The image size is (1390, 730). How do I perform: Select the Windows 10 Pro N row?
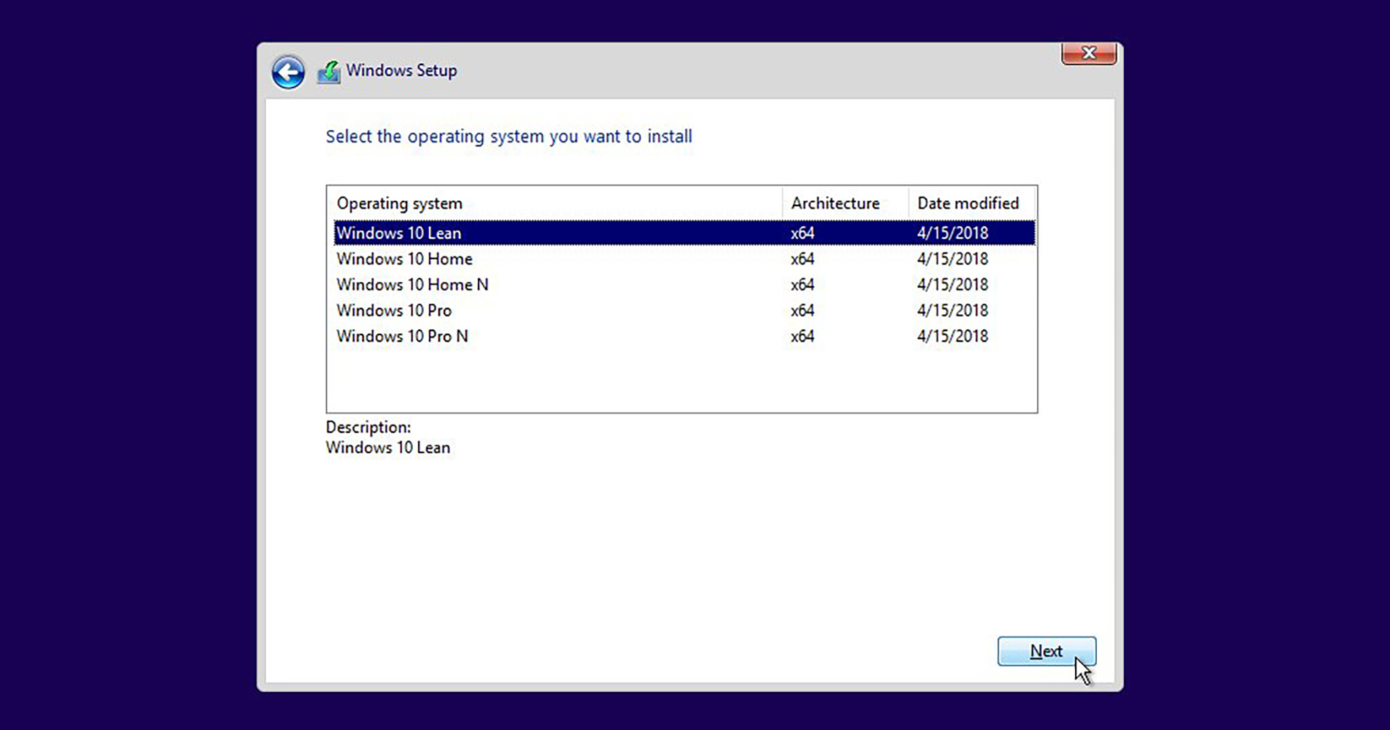[684, 336]
